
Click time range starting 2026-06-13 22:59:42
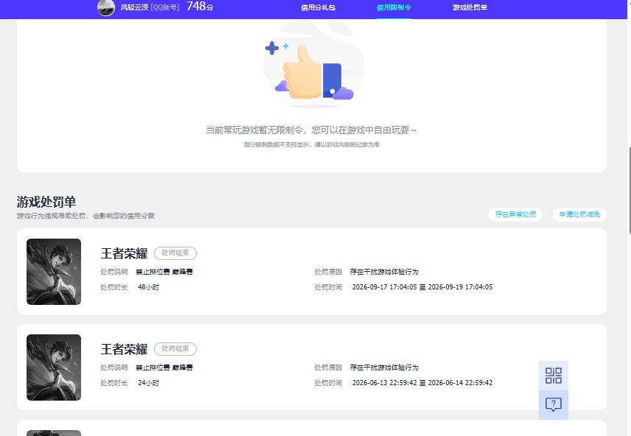point(422,383)
